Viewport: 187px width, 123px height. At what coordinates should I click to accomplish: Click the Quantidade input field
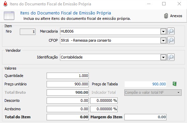click(68, 76)
